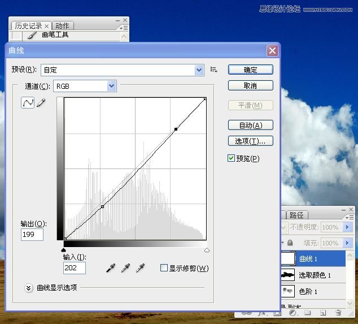Switch to the Actions (动作) tab
The height and width of the screenshot is (324, 358).
pyautogui.click(x=62, y=25)
